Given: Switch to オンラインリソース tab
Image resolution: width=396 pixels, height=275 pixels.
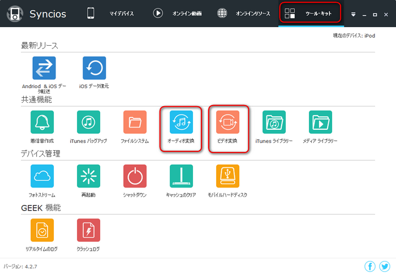Looking at the screenshot, I should click(x=243, y=14).
